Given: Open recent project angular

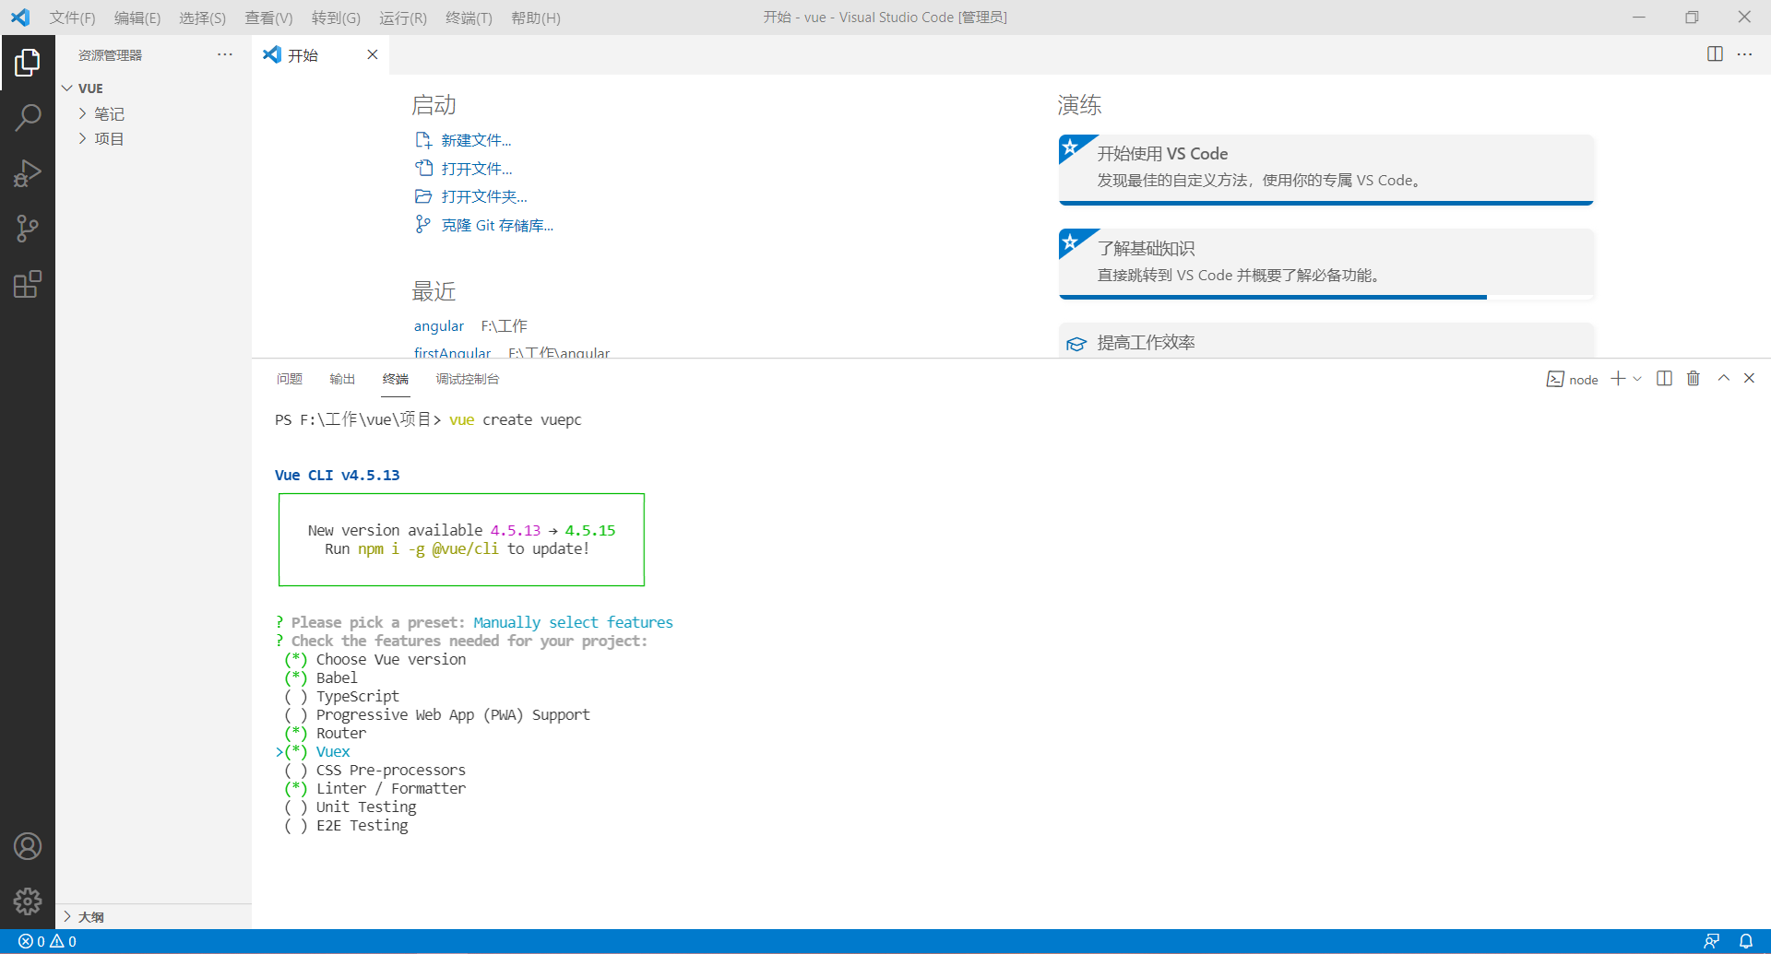Looking at the screenshot, I should (439, 326).
